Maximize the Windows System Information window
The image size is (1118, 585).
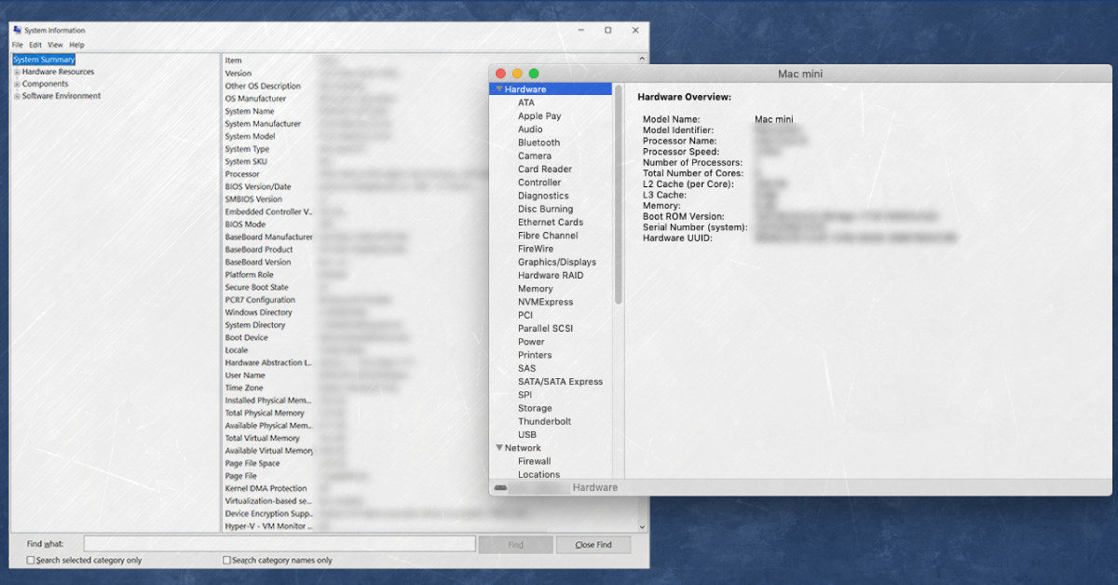(607, 30)
